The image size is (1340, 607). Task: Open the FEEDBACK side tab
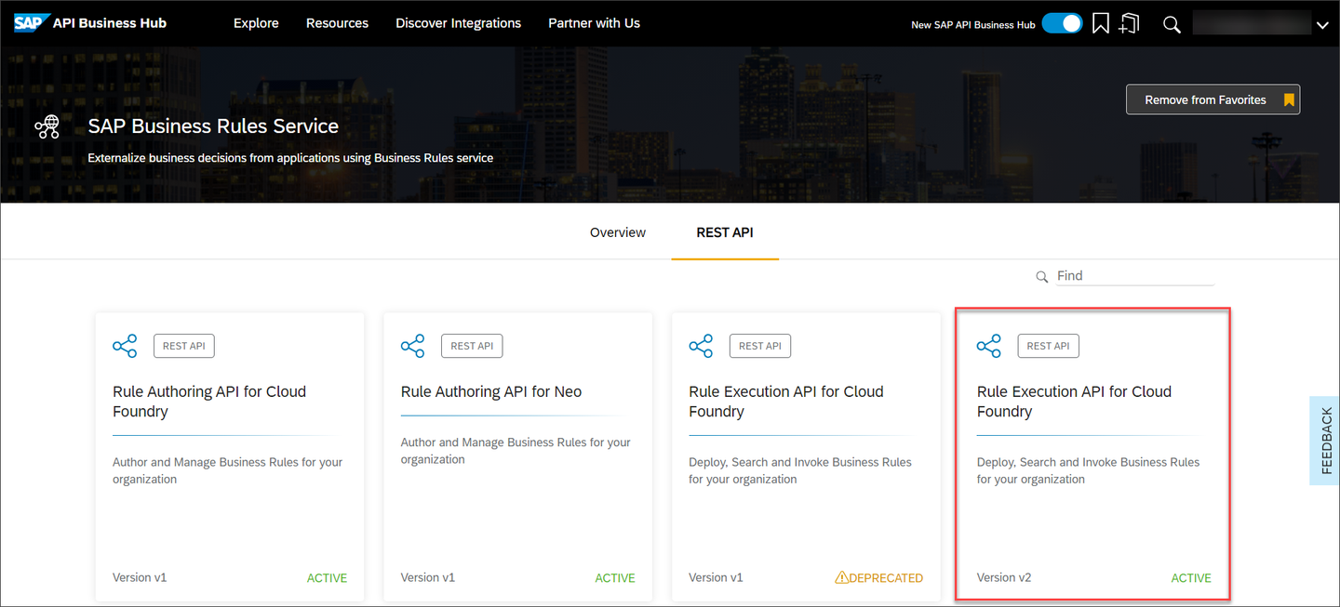(x=1325, y=441)
